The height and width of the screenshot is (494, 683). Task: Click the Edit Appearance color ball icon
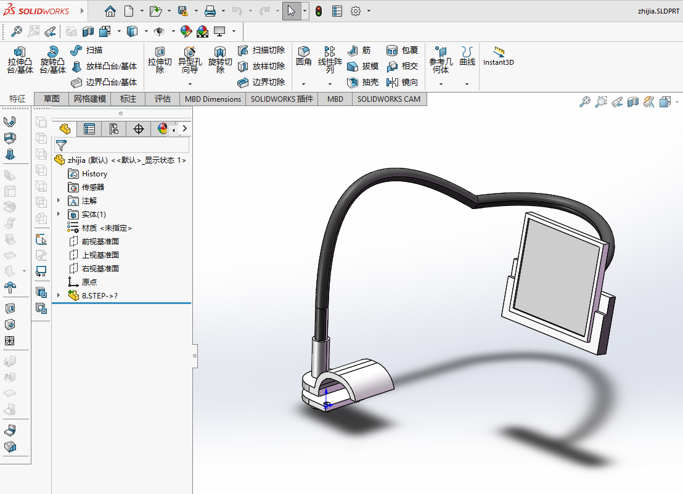[x=186, y=31]
